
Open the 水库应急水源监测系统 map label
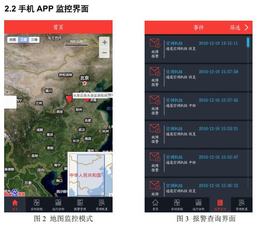coord(90,95)
